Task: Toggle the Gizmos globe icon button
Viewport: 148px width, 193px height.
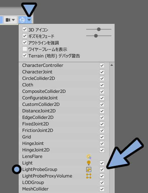Action: point(22,20)
